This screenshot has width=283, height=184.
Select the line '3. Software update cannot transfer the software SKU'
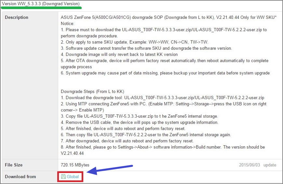(x=146, y=48)
